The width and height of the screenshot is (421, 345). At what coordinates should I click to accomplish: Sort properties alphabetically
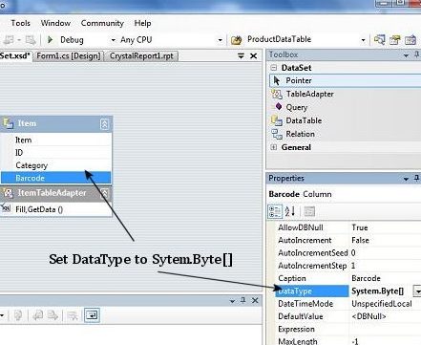tap(289, 211)
